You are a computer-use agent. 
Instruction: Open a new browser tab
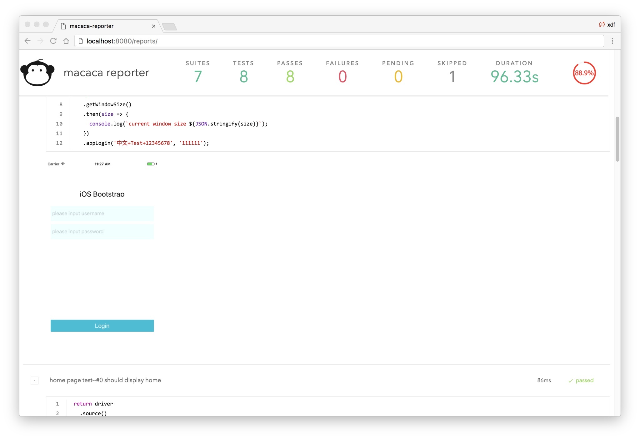click(x=170, y=27)
